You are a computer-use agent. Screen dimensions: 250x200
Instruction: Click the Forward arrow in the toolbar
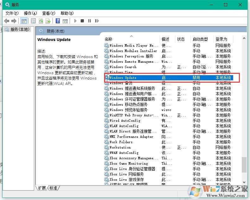coord(14,21)
